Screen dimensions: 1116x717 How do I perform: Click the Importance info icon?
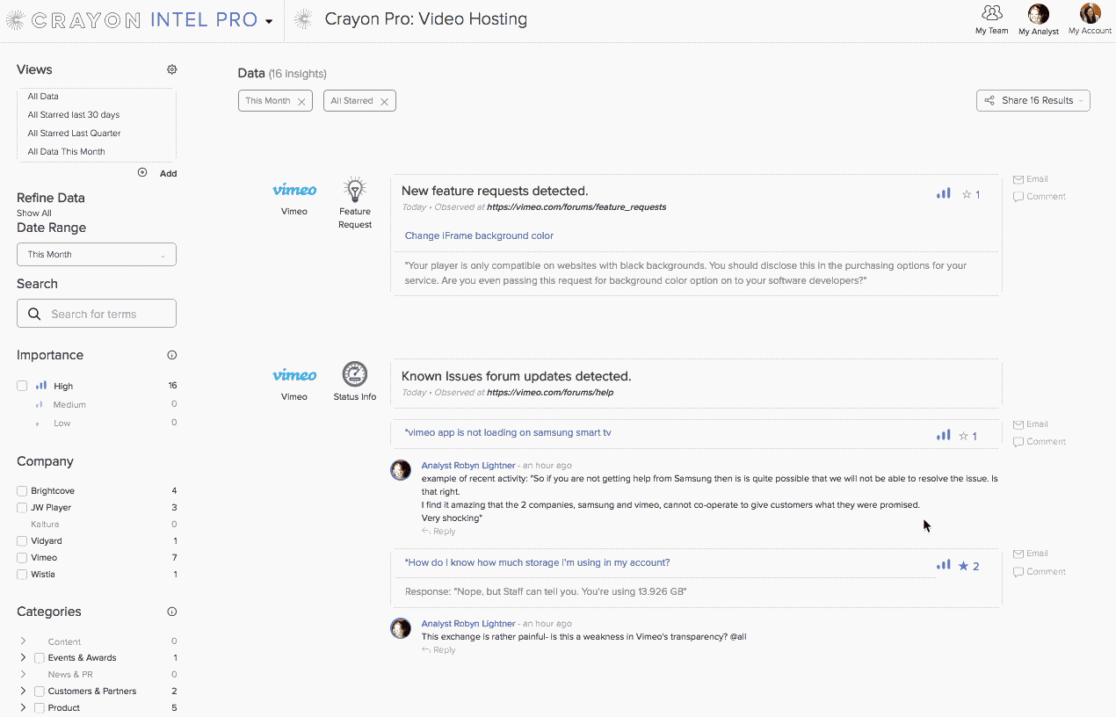click(x=172, y=355)
